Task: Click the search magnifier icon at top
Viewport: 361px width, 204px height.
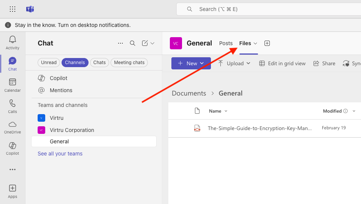Action: tap(190, 9)
